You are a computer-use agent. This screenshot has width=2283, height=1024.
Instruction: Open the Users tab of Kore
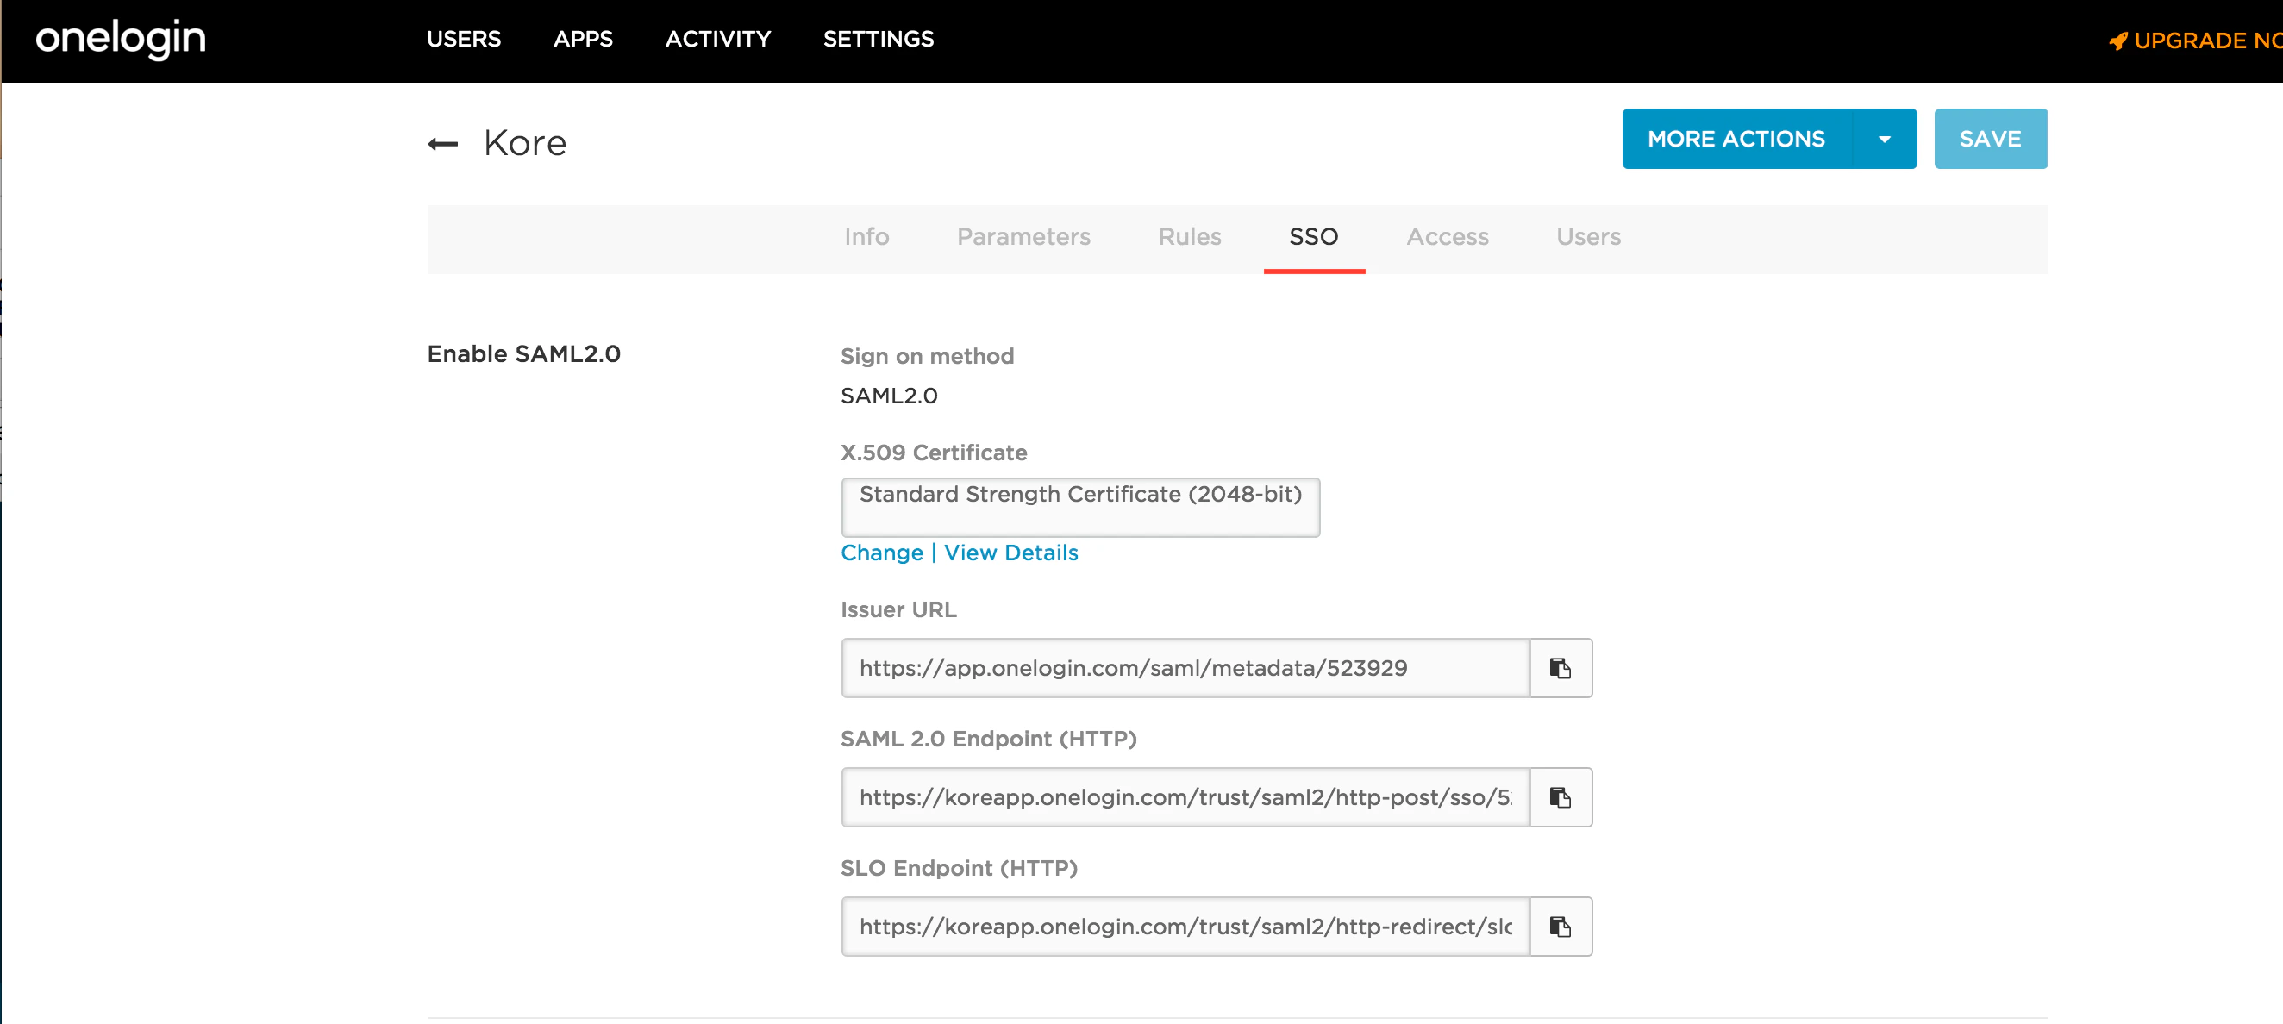pyautogui.click(x=1587, y=237)
